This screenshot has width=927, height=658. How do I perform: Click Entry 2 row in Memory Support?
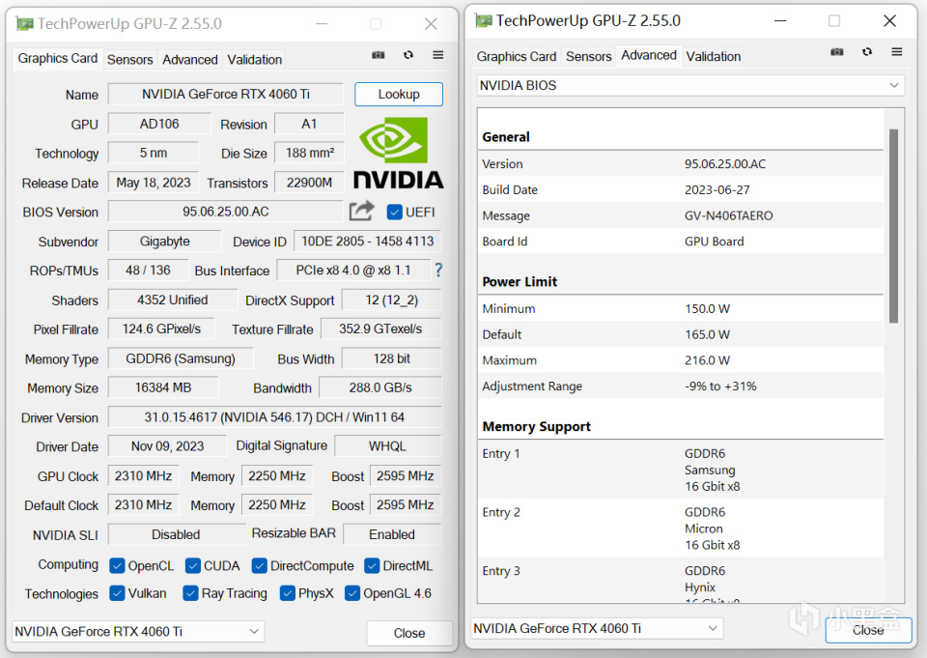click(x=681, y=529)
